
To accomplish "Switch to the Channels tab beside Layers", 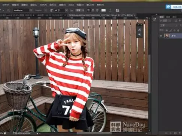I will 168,17.
